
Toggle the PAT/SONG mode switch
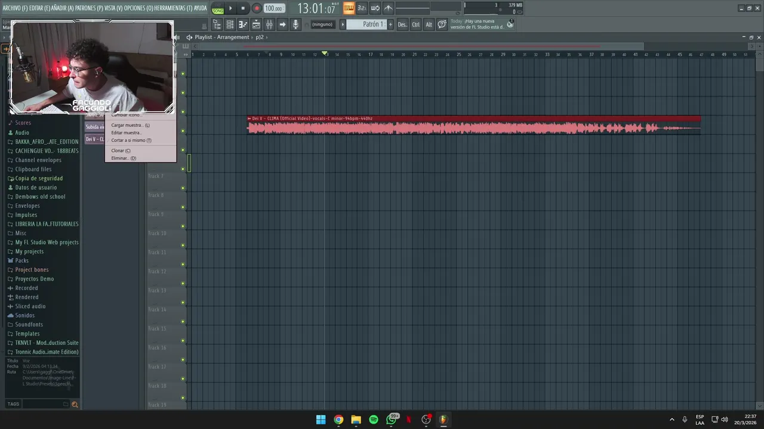(x=218, y=9)
